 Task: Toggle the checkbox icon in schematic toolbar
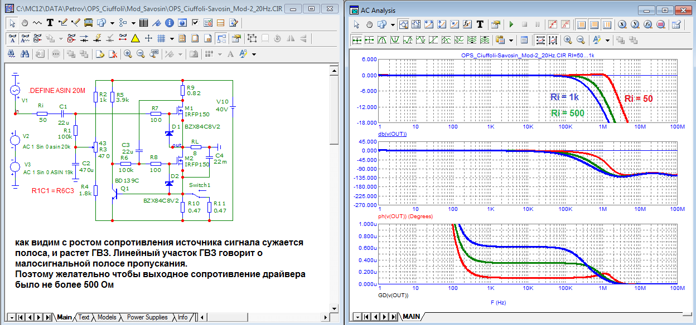point(195,23)
